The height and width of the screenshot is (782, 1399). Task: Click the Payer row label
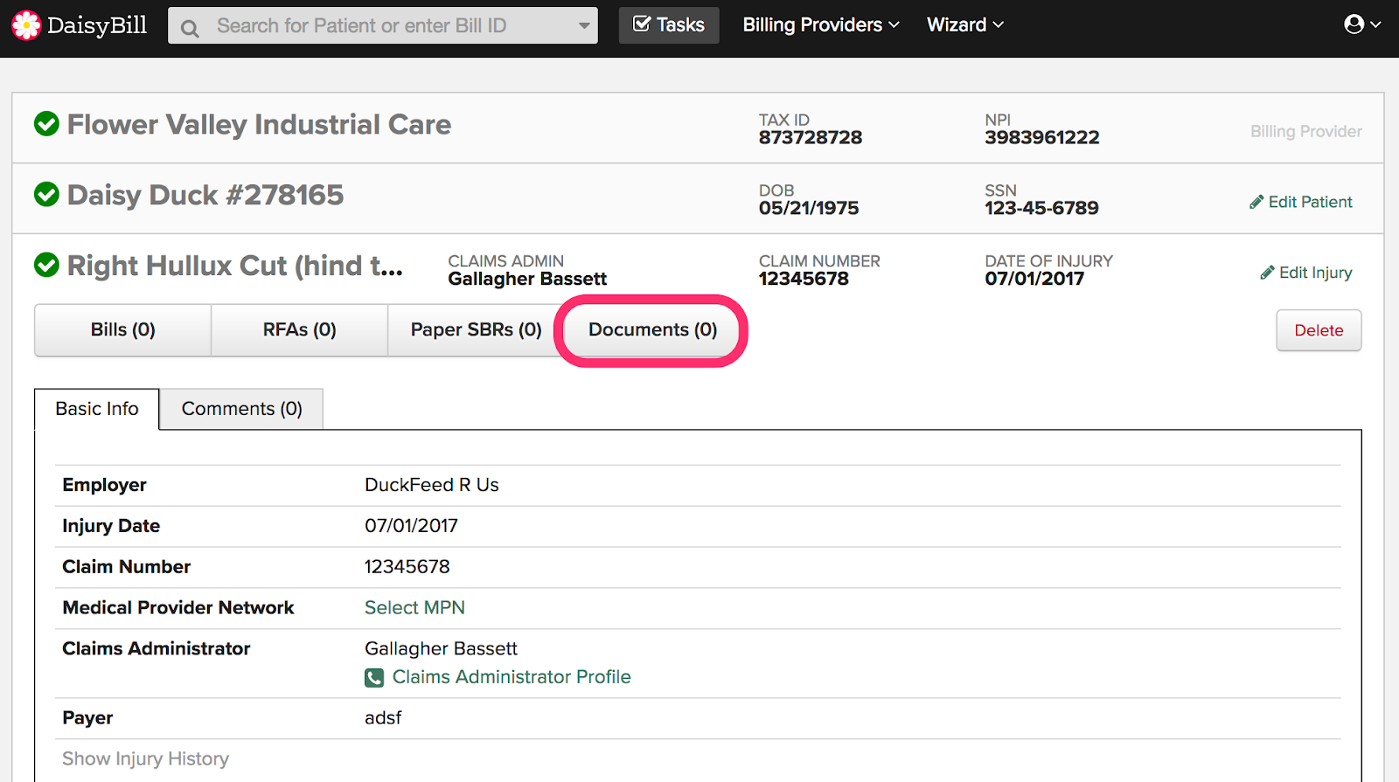tap(87, 717)
